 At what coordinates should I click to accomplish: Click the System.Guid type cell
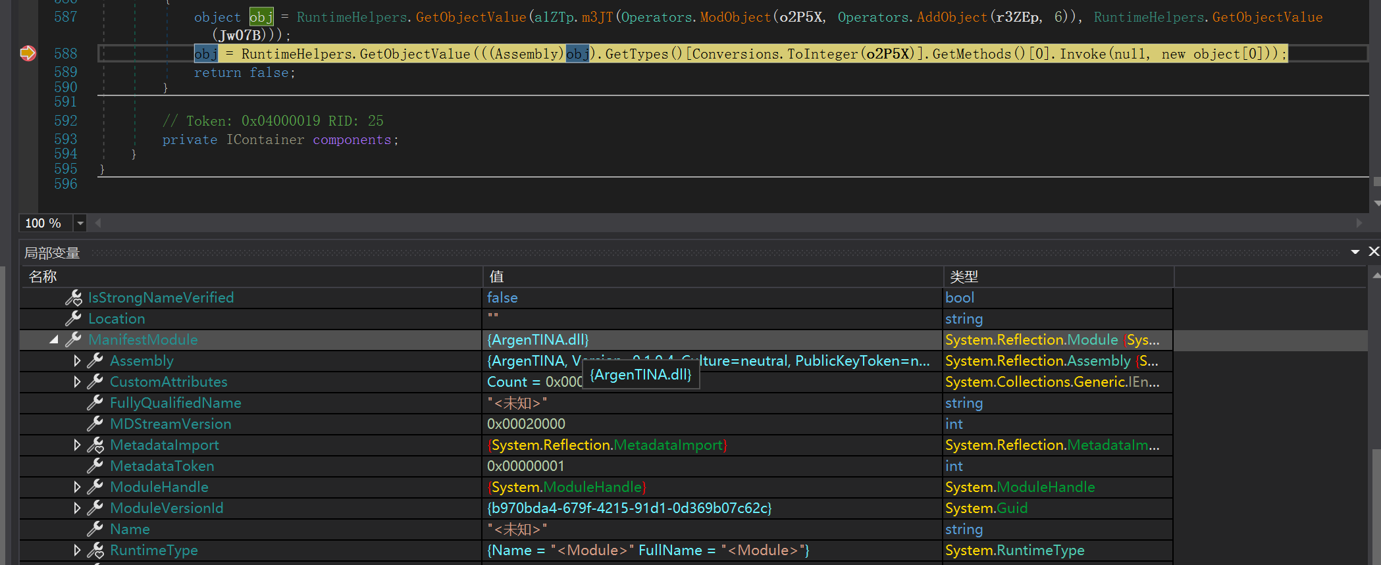[x=986, y=508]
